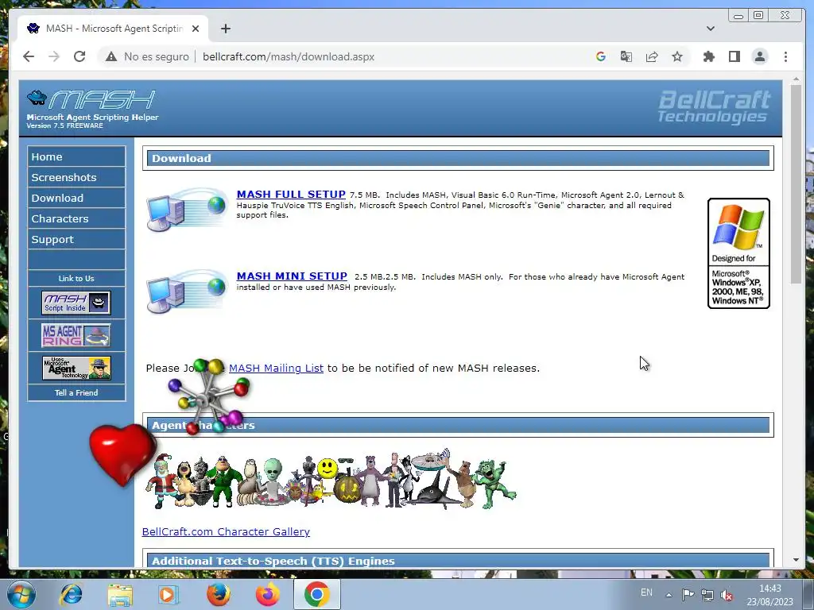The width and height of the screenshot is (814, 610).
Task: Open the clock showing 14:43
Action: tap(769, 595)
